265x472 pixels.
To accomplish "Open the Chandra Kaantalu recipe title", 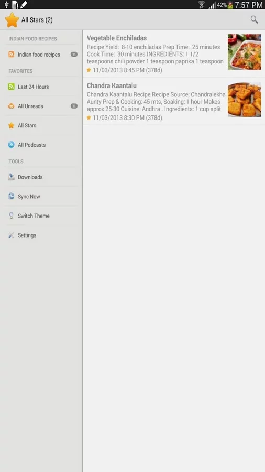I will tap(112, 86).
